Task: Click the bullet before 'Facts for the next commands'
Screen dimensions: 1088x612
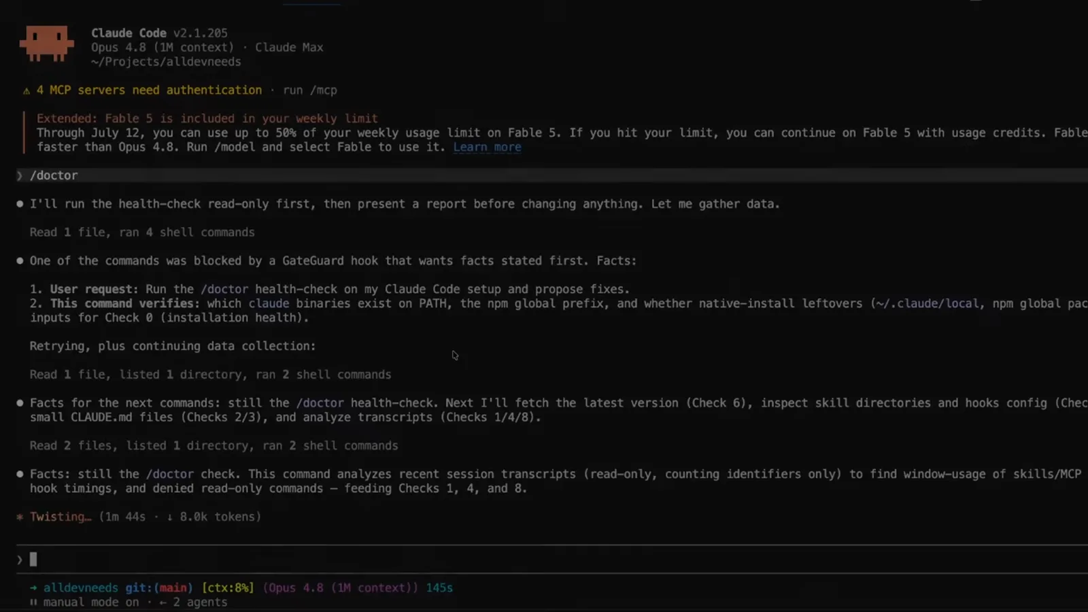Action: click(20, 403)
